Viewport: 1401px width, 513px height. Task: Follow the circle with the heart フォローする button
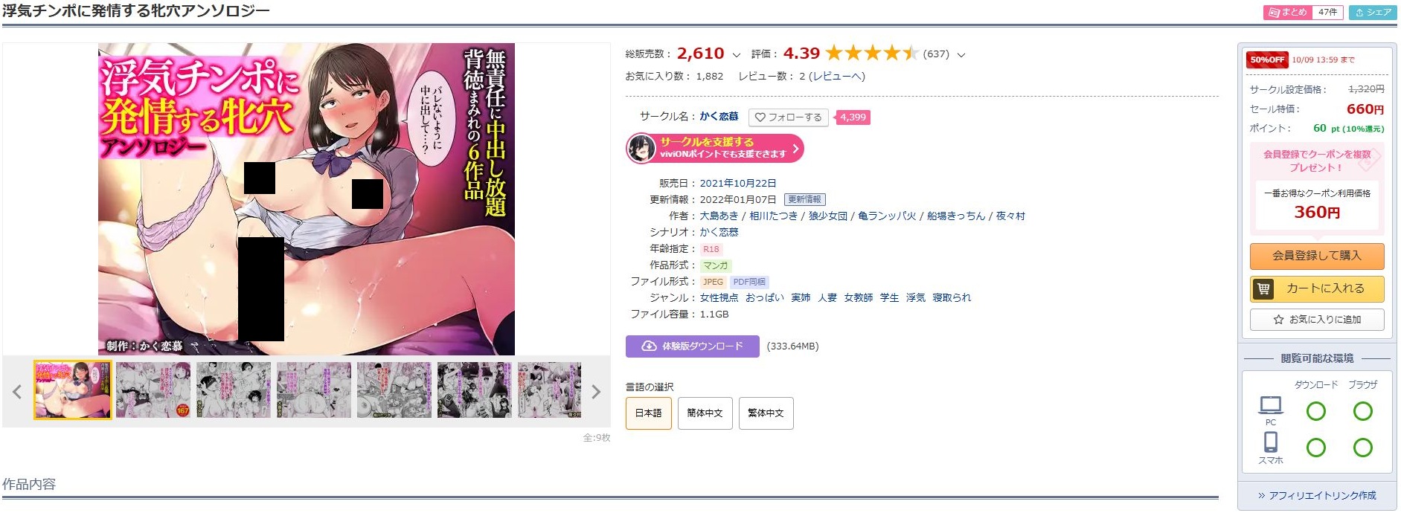(x=789, y=117)
